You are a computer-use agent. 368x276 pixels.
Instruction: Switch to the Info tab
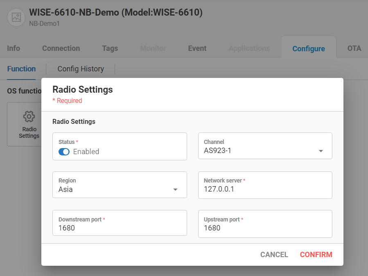[x=13, y=48]
